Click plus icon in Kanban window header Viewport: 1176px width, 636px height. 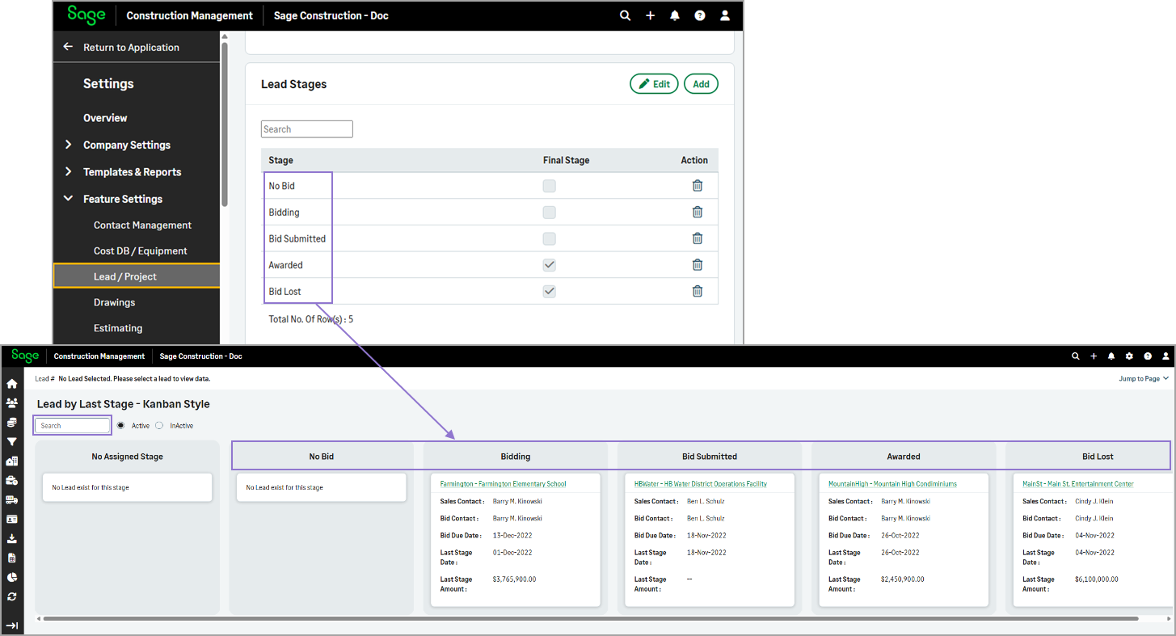[x=1094, y=356]
